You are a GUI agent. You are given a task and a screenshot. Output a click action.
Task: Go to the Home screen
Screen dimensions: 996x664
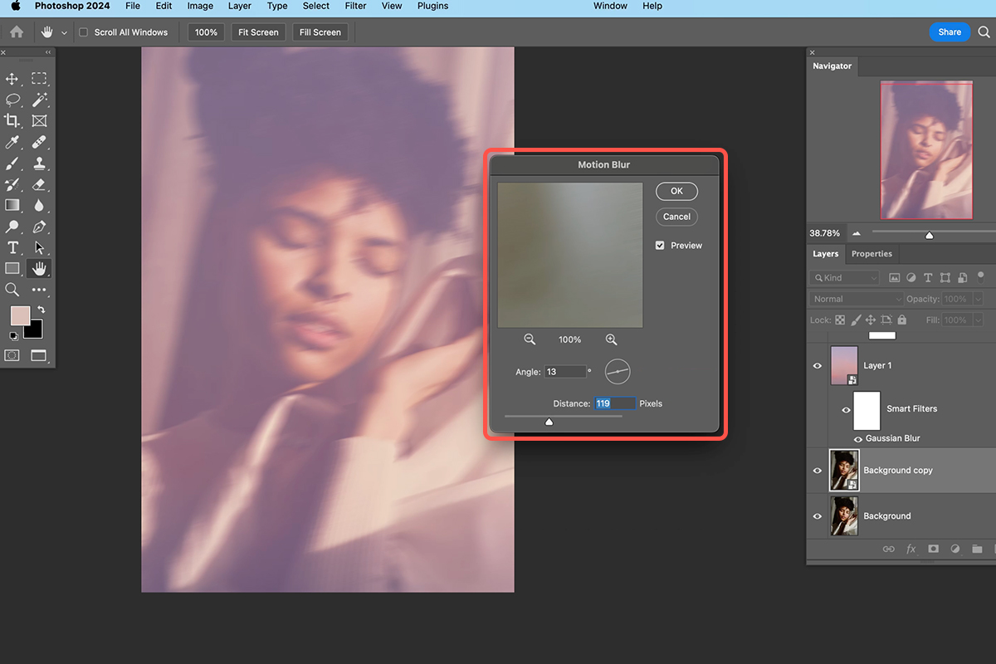(x=17, y=32)
